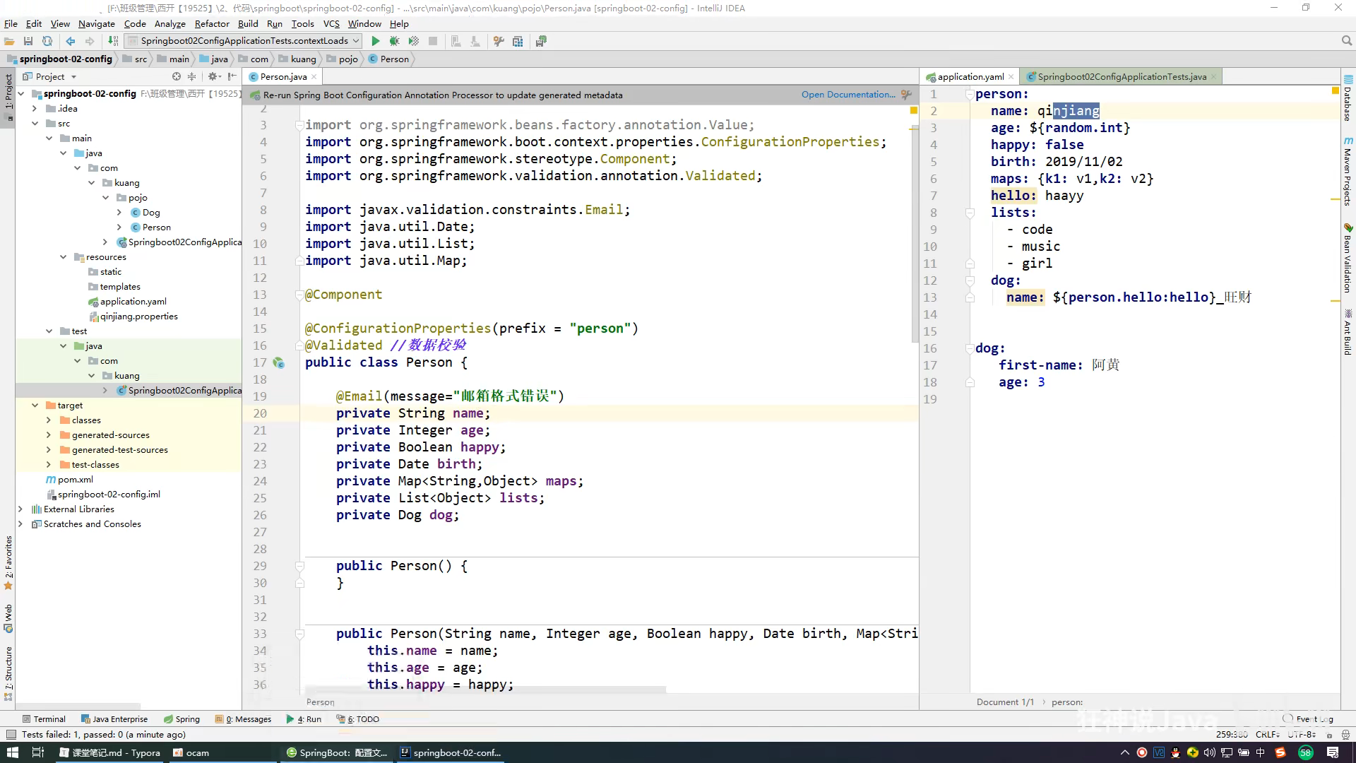Open settings wrench icon in notification bar
The height and width of the screenshot is (763, 1356).
[906, 95]
